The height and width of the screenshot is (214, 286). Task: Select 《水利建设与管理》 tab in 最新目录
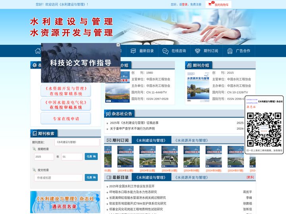tap(151, 178)
